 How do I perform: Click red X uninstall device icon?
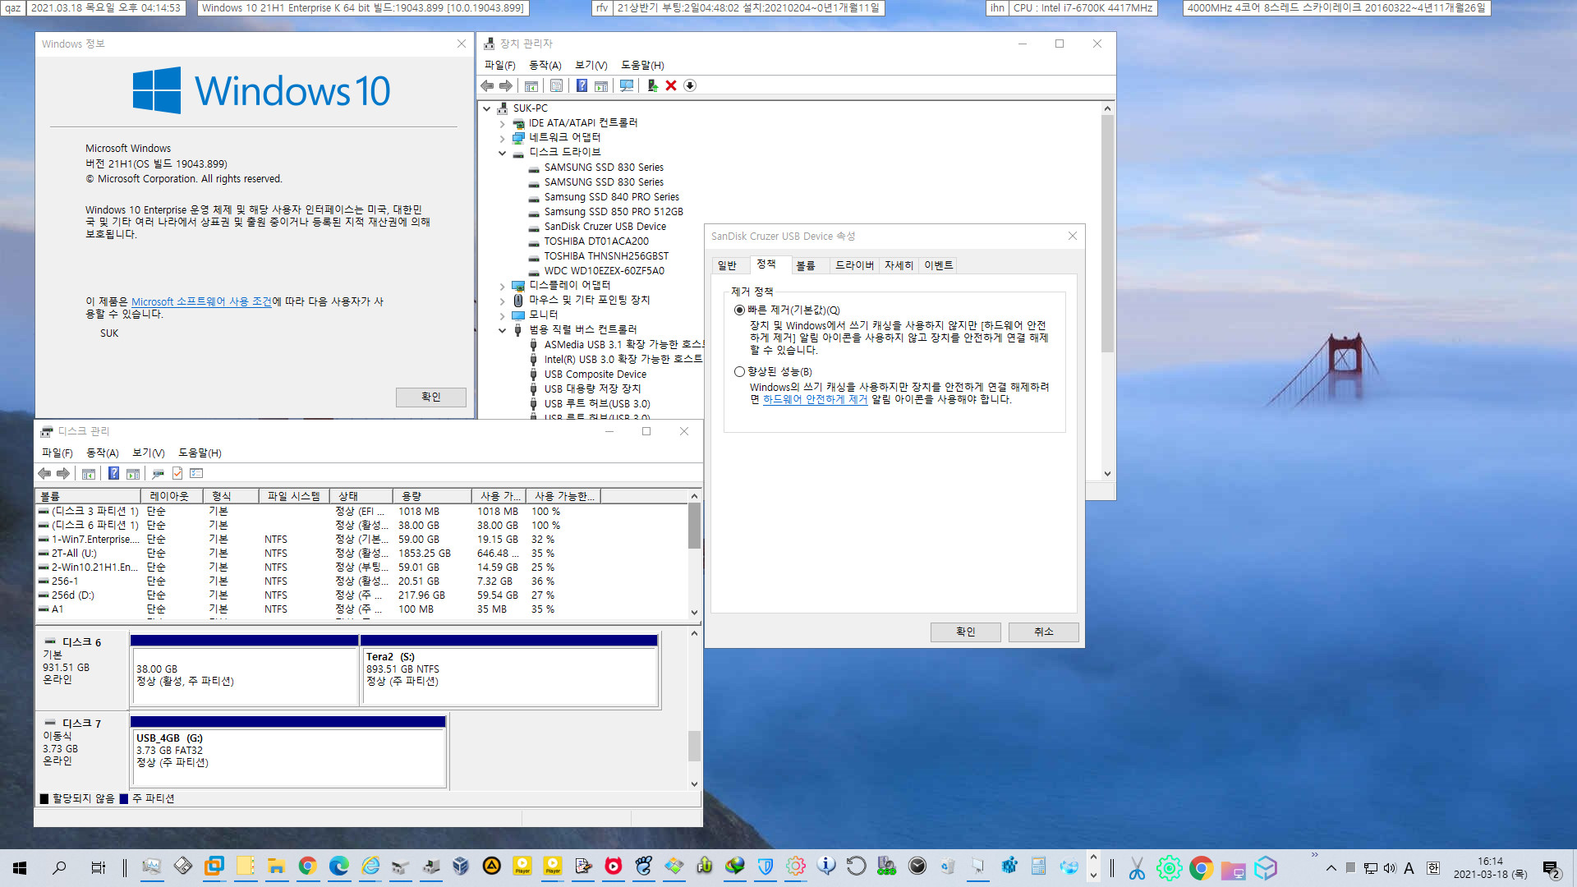coord(671,85)
